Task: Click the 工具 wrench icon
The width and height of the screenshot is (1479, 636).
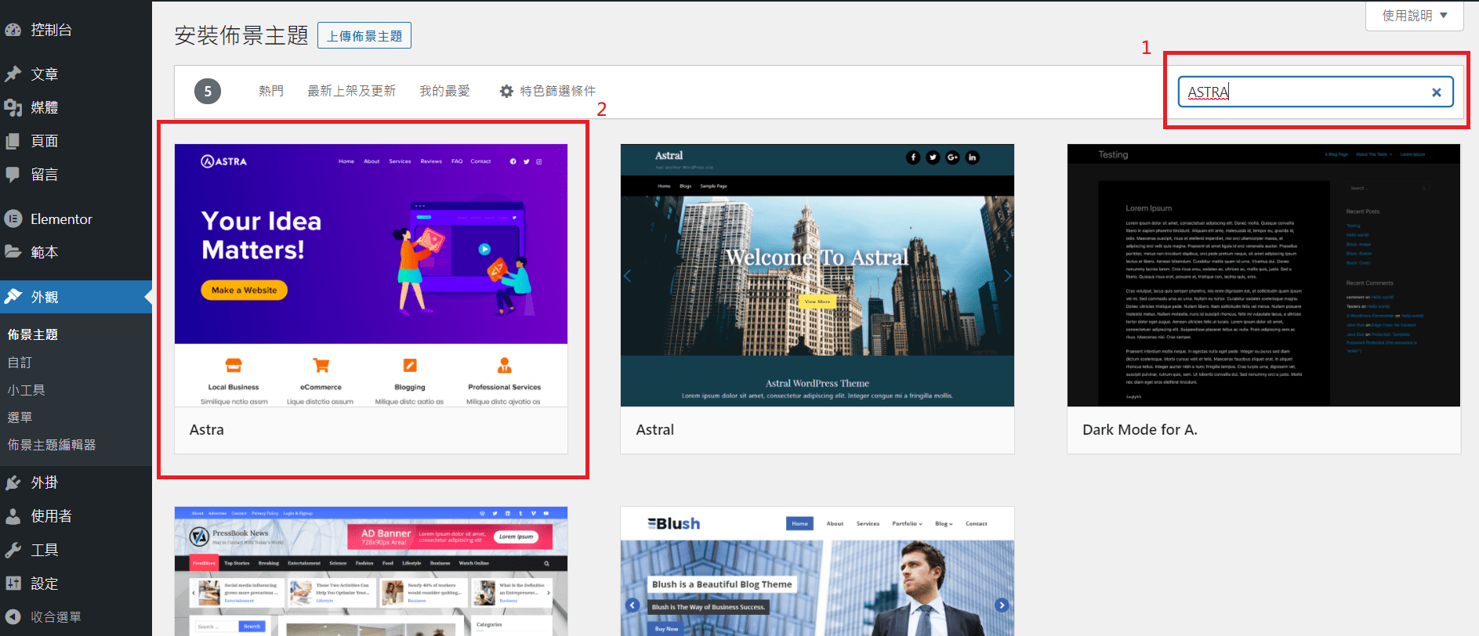Action: (x=13, y=550)
